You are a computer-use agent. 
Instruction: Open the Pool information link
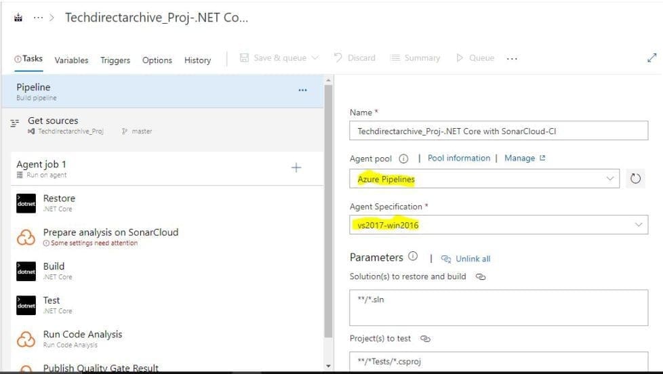[x=459, y=158]
